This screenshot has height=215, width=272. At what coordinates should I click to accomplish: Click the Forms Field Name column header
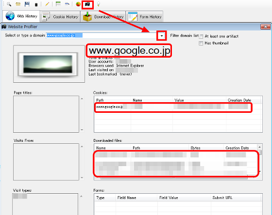click(136, 198)
